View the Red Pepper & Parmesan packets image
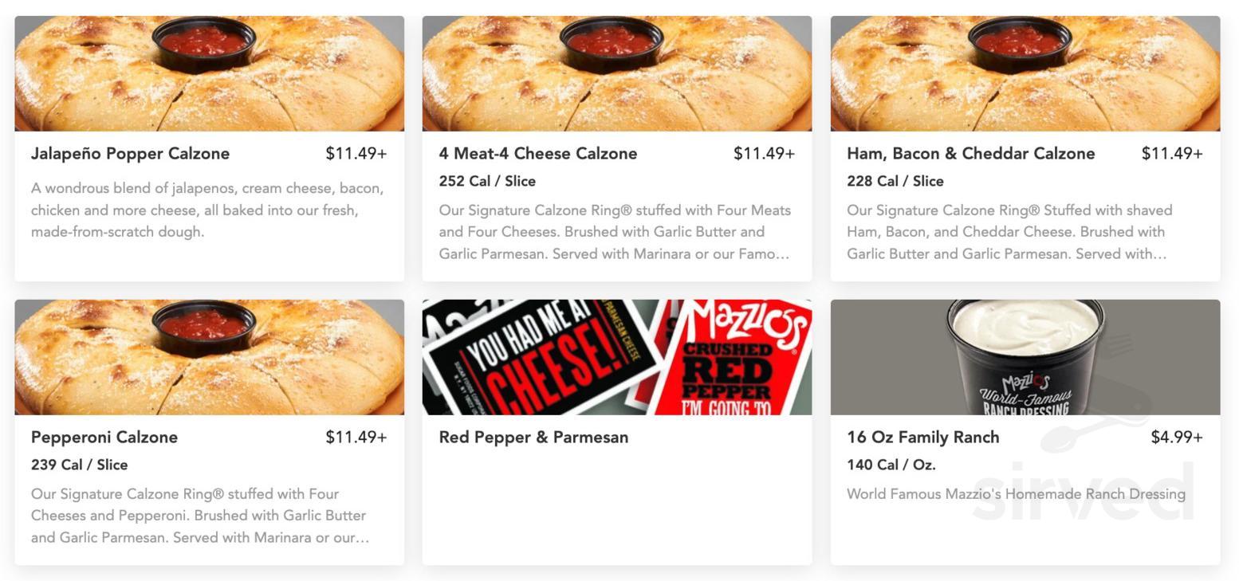Image resolution: width=1239 pixels, height=581 pixels. 617,356
